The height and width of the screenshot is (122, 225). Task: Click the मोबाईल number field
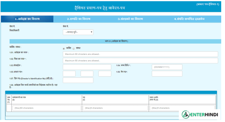click(87, 67)
